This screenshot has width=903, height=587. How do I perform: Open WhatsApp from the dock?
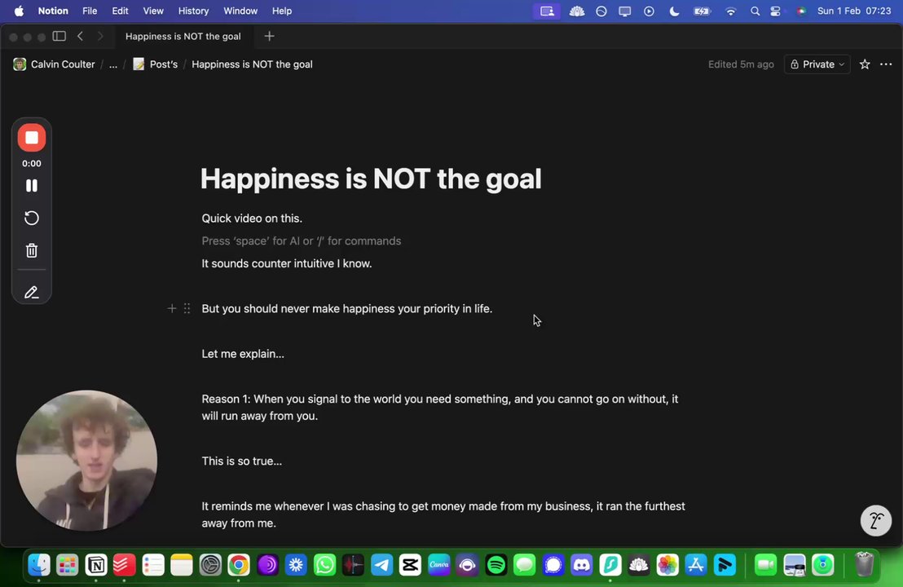pos(324,565)
